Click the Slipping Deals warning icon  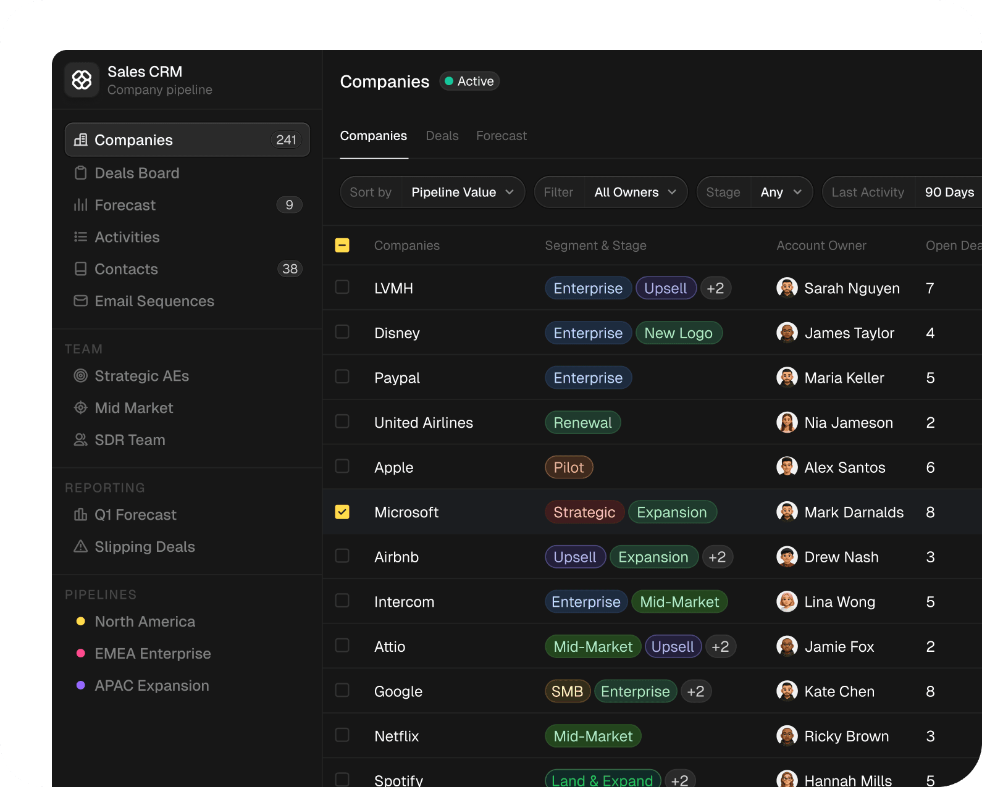point(80,547)
